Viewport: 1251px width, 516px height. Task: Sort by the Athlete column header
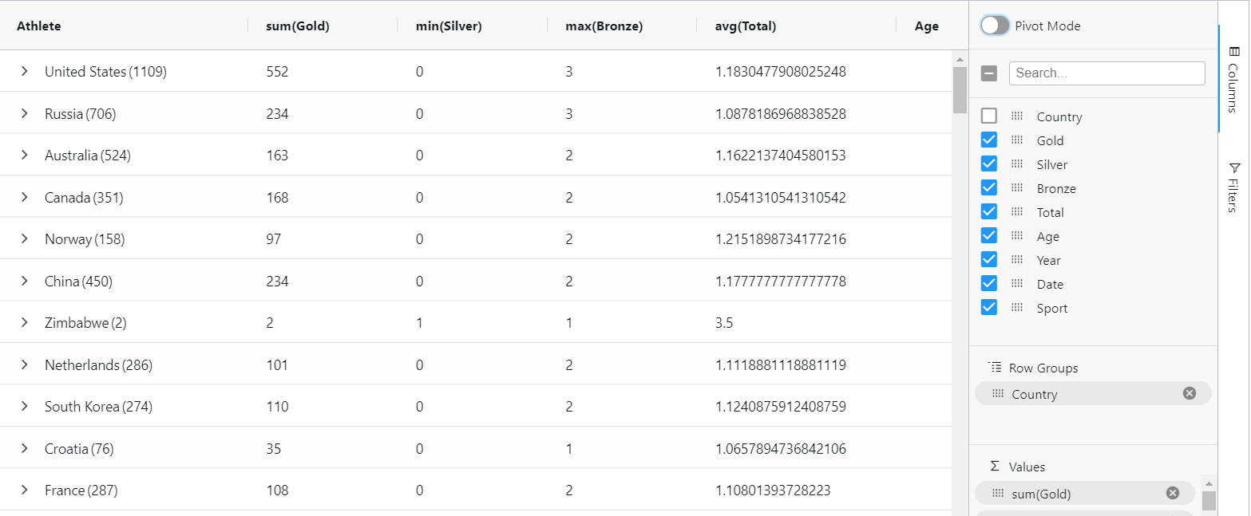coord(39,26)
